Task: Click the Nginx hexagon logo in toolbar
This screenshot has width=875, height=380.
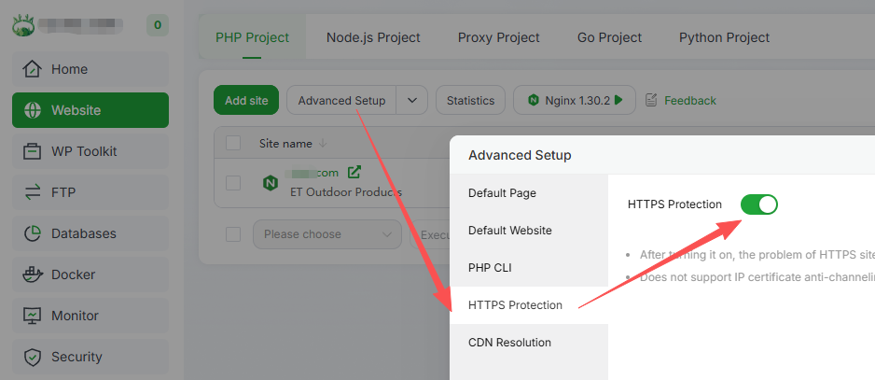Action: tap(534, 101)
